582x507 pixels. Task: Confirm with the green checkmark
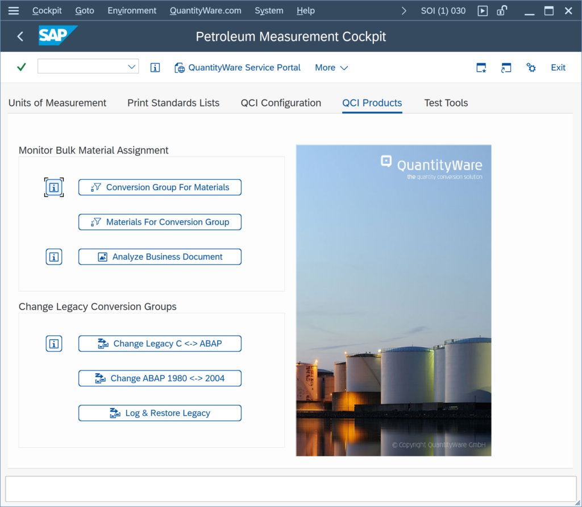22,67
